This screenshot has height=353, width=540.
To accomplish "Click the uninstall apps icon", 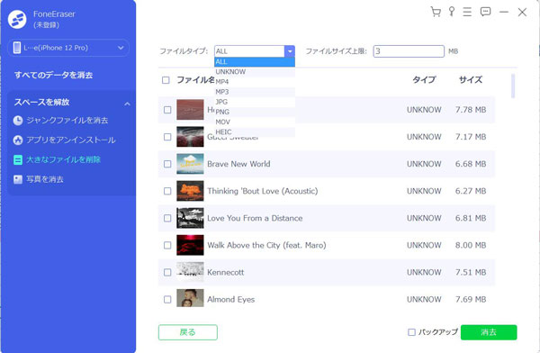I will point(18,140).
